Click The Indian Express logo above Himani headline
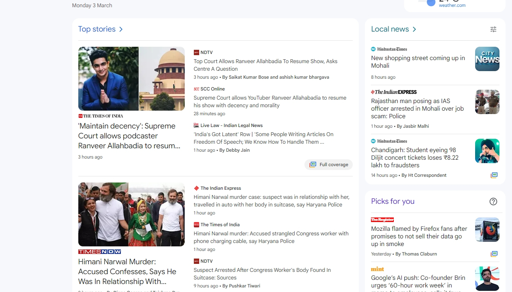The image size is (512, 292). tap(197, 188)
